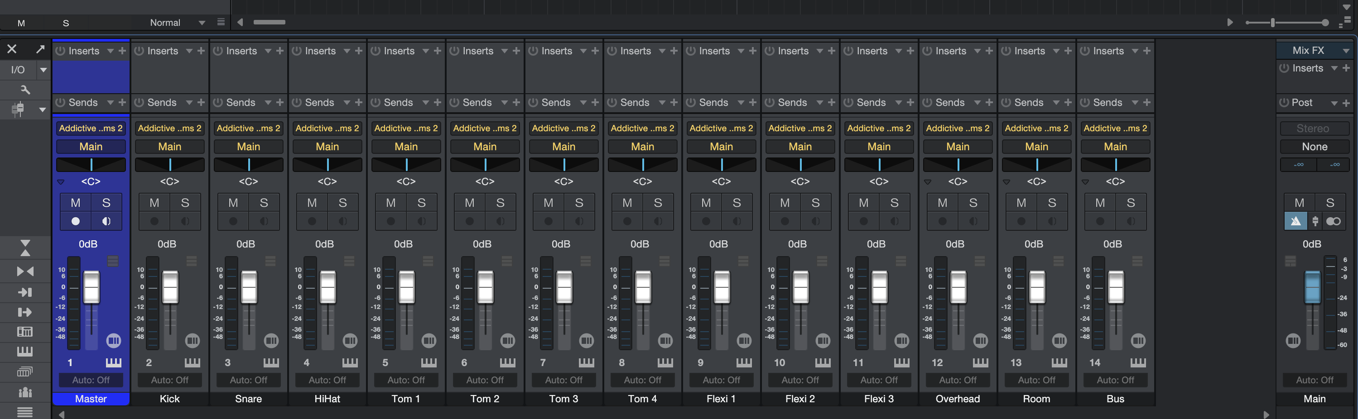Select the Addictive Drums input on Flexi 2 channel
The height and width of the screenshot is (419, 1358).
click(800, 128)
